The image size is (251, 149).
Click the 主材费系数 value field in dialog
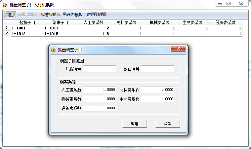point(157,99)
